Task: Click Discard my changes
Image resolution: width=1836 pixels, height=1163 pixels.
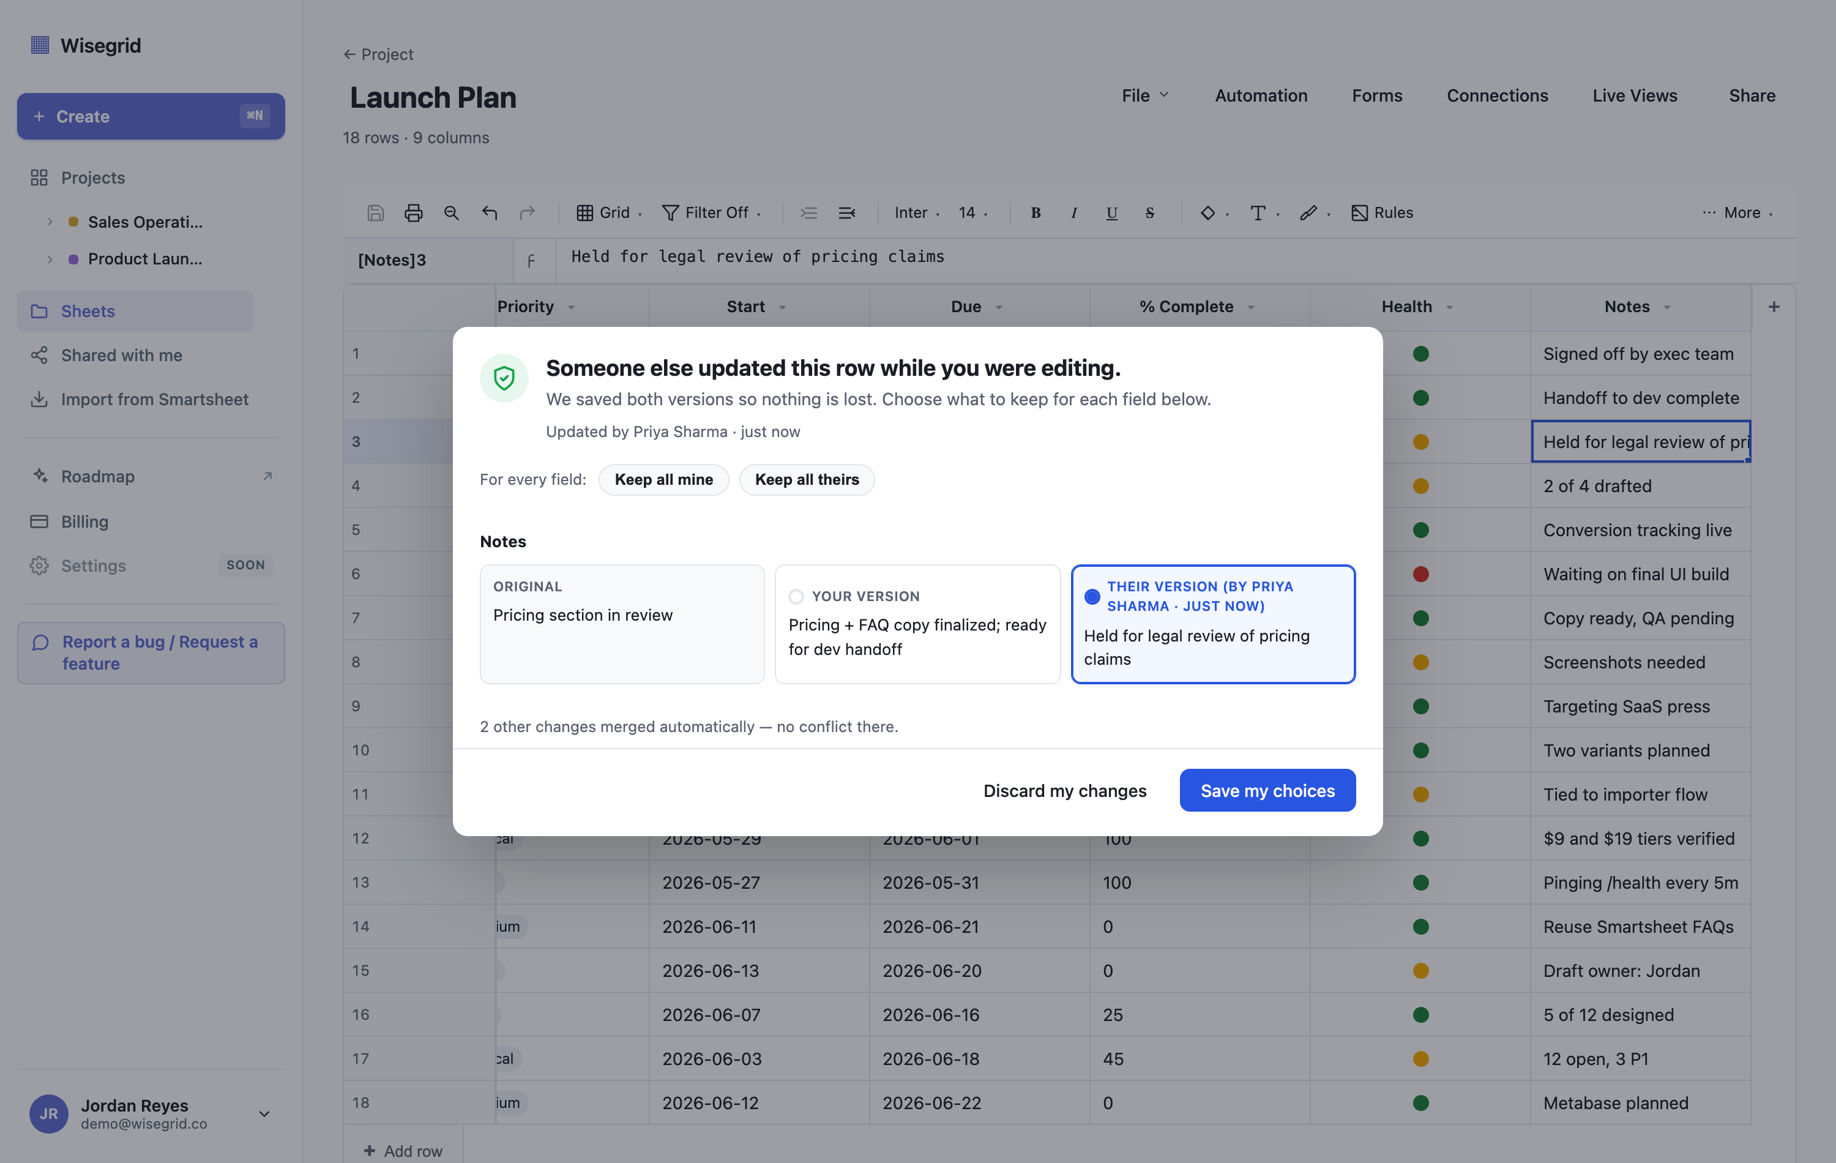Action: (x=1064, y=790)
